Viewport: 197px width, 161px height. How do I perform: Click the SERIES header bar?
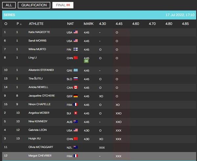pyautogui.click(x=98, y=15)
